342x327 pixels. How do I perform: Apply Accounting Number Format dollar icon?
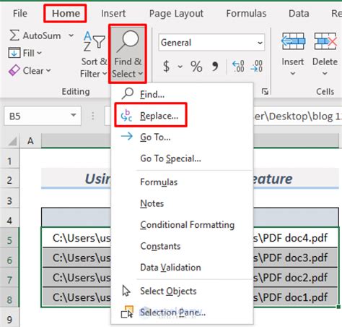(167, 67)
